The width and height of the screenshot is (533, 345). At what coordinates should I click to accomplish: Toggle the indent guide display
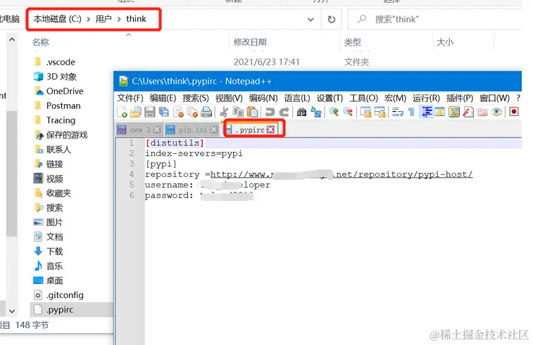click(426, 112)
